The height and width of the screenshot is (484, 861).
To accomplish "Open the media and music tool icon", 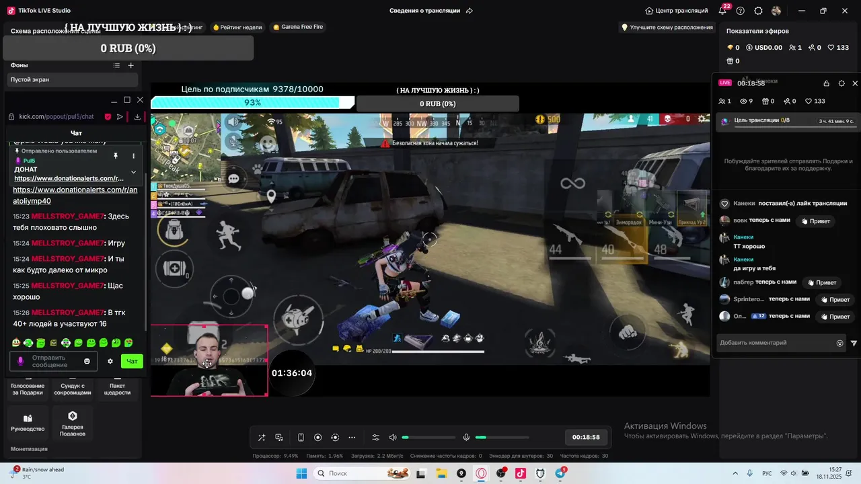I will point(279,438).
